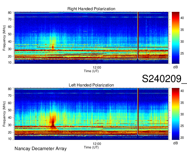Click Frequency (MHz) axis label of Right Handed plot
This screenshot has height=152, width=187.
tap(4, 38)
